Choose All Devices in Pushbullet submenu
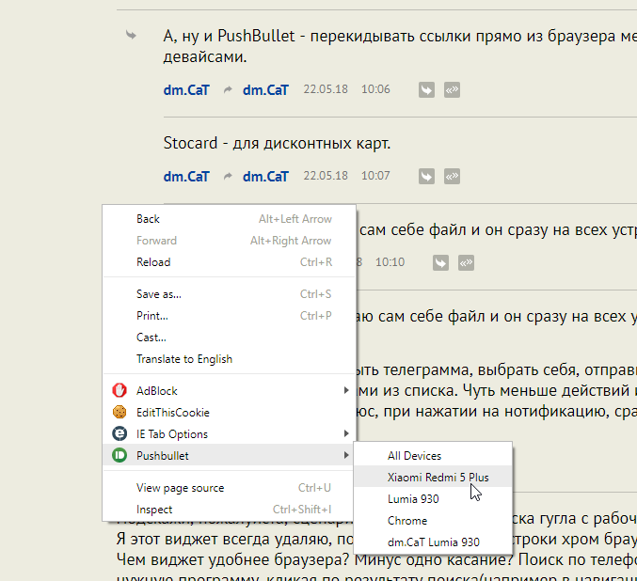 click(x=414, y=456)
